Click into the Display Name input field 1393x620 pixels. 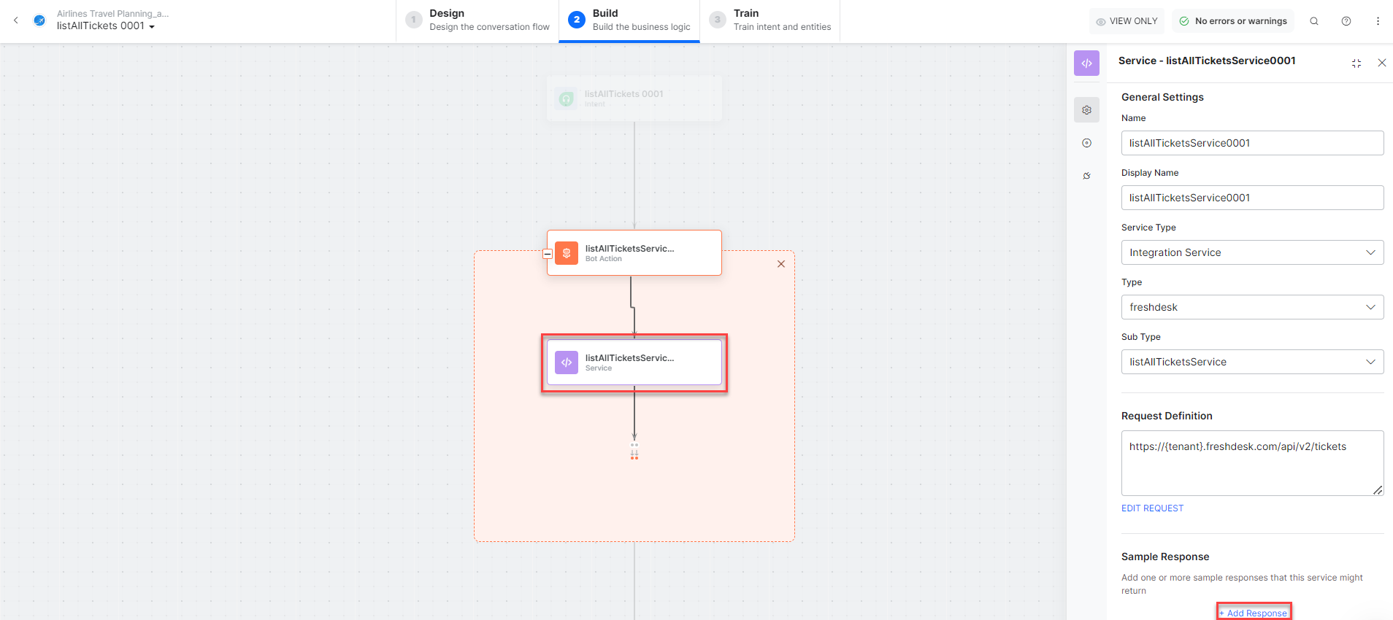click(x=1252, y=198)
